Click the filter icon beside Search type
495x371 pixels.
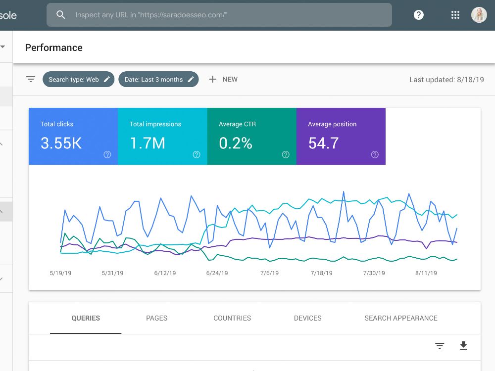coord(31,79)
